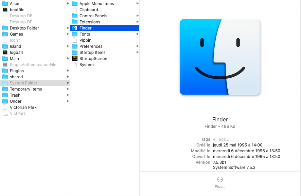Viewport: 301px width, 196px height.
Task: Click the Apple Menu Items folder icon
Action: [75, 4]
